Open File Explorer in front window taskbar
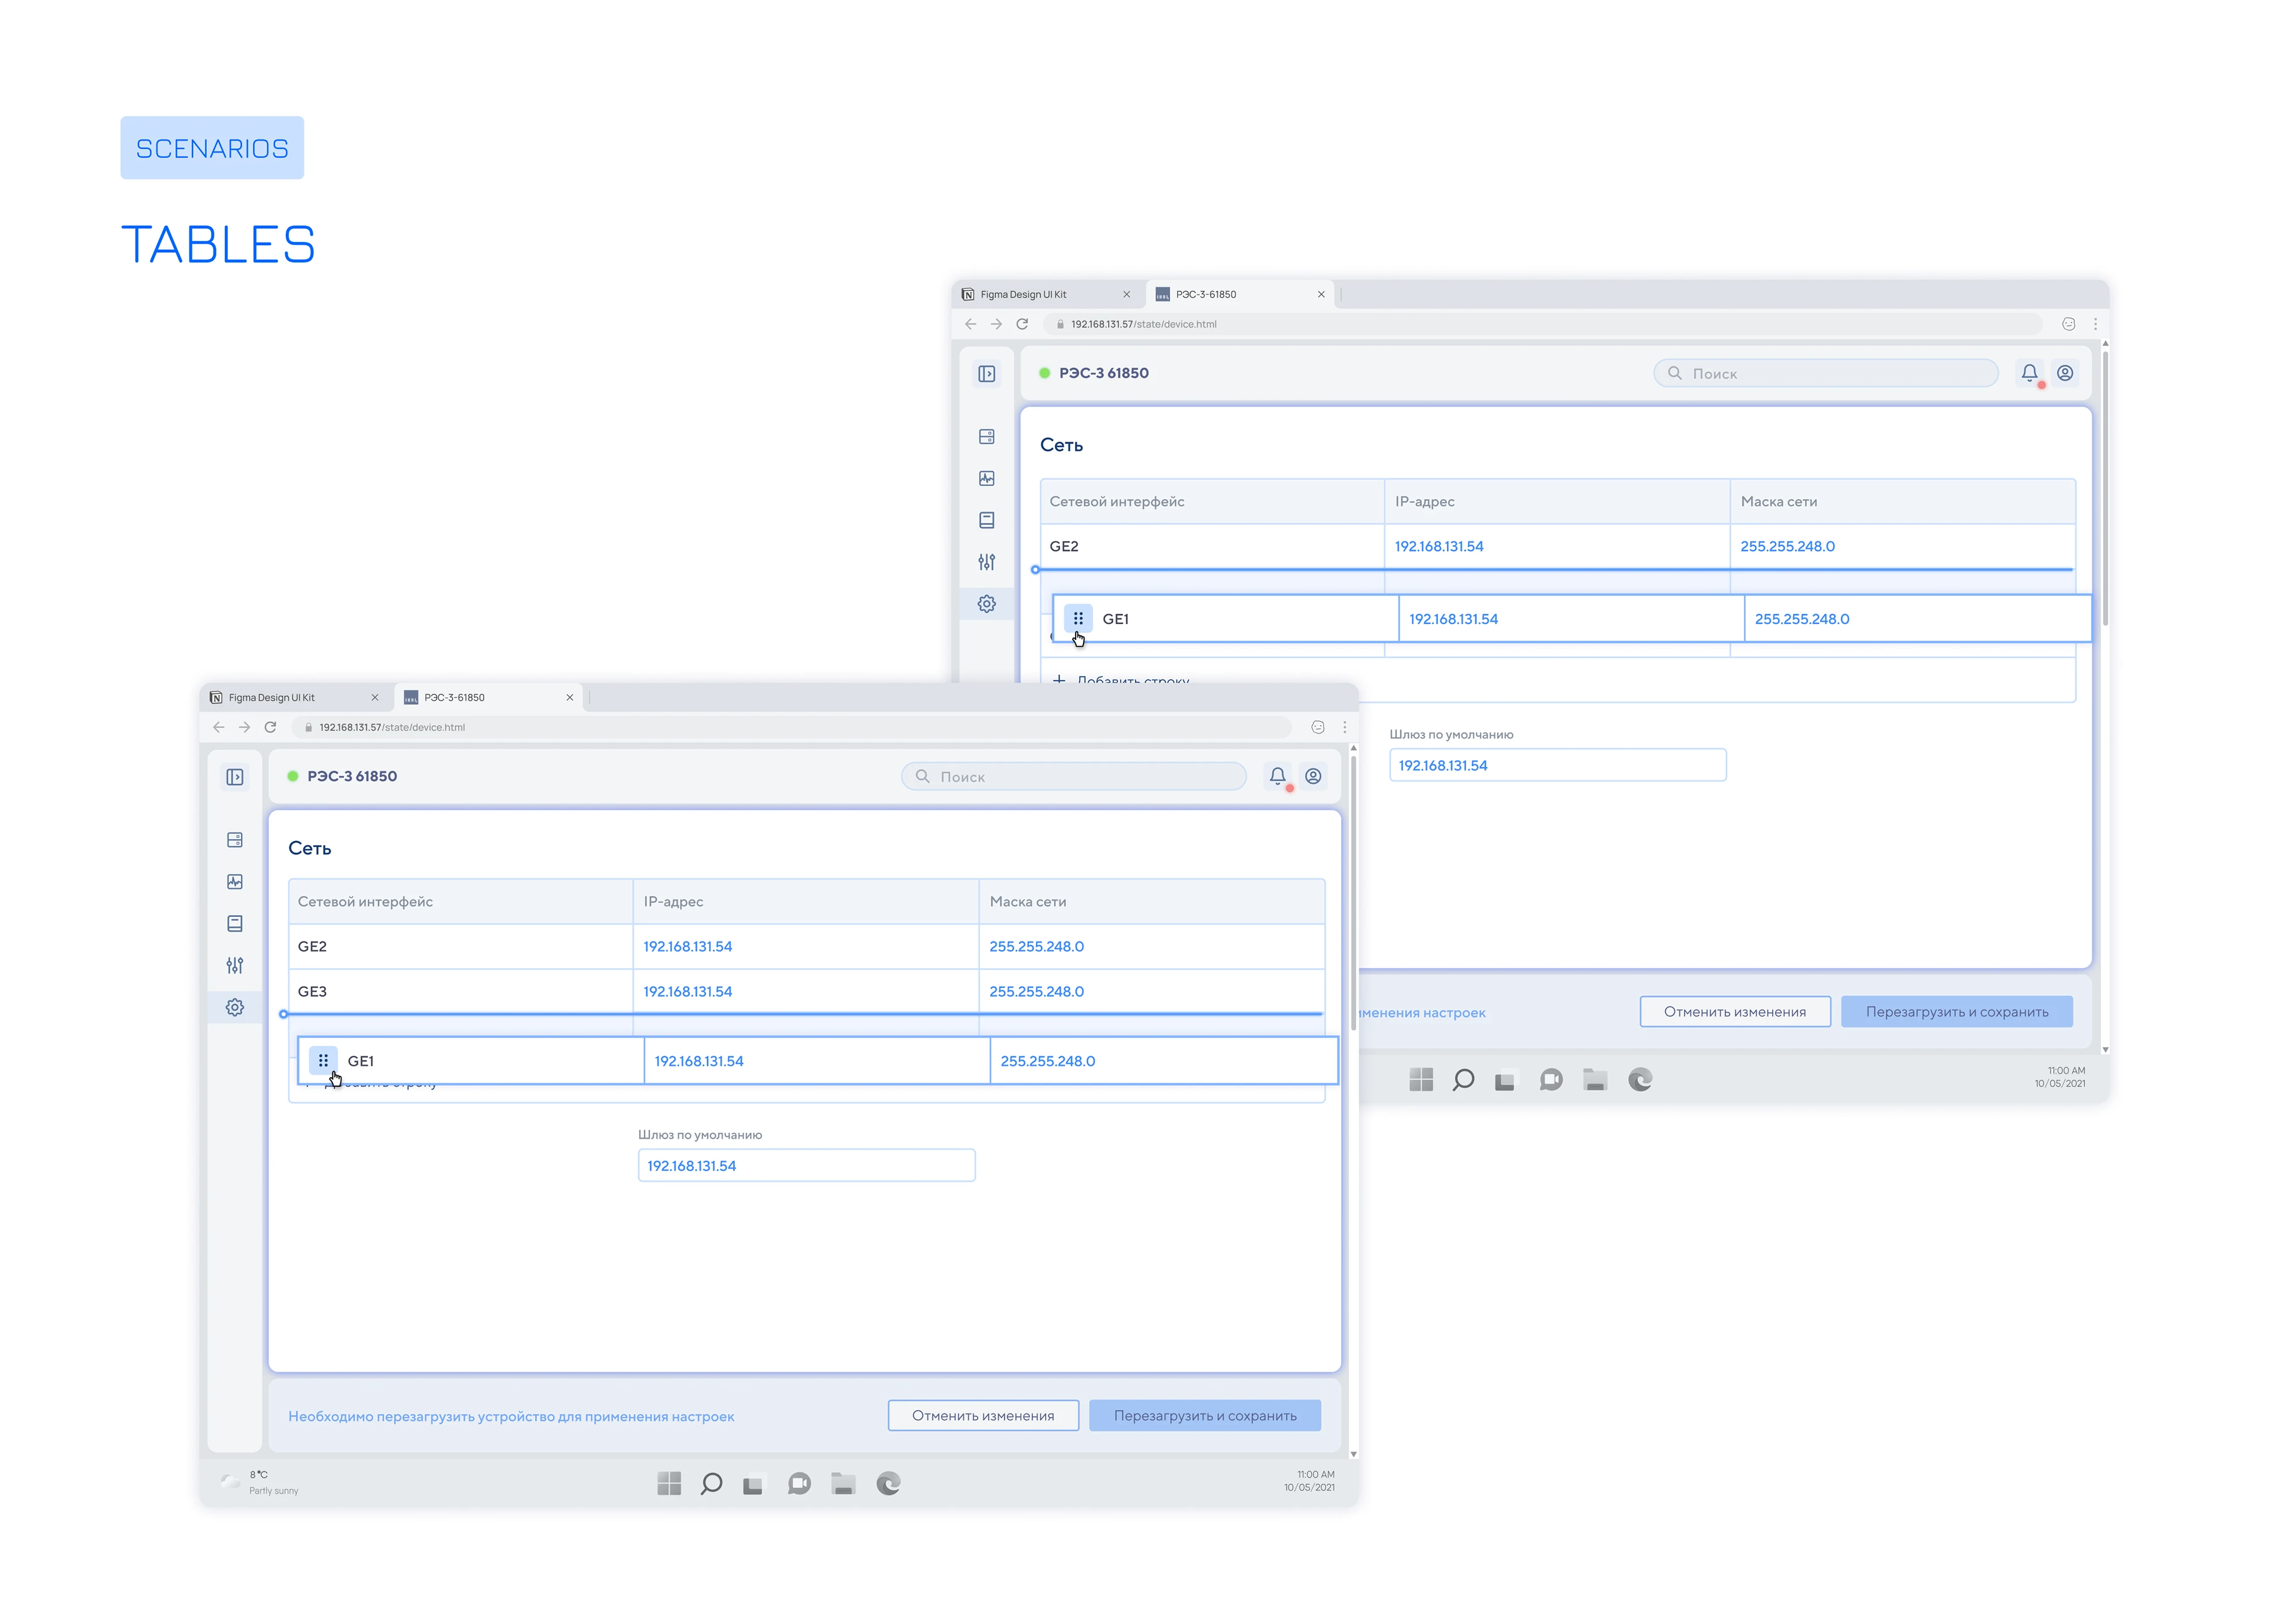Viewport: 2296px width, 1624px height. pos(844,1483)
